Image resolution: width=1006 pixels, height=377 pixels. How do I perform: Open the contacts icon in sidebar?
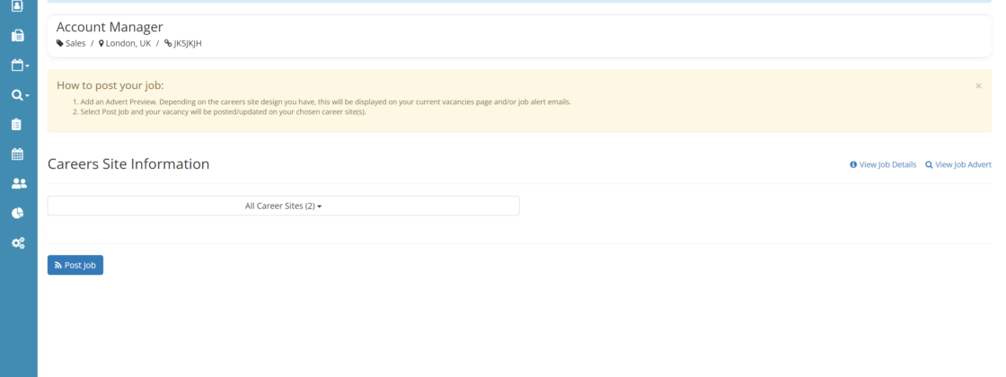tap(17, 5)
